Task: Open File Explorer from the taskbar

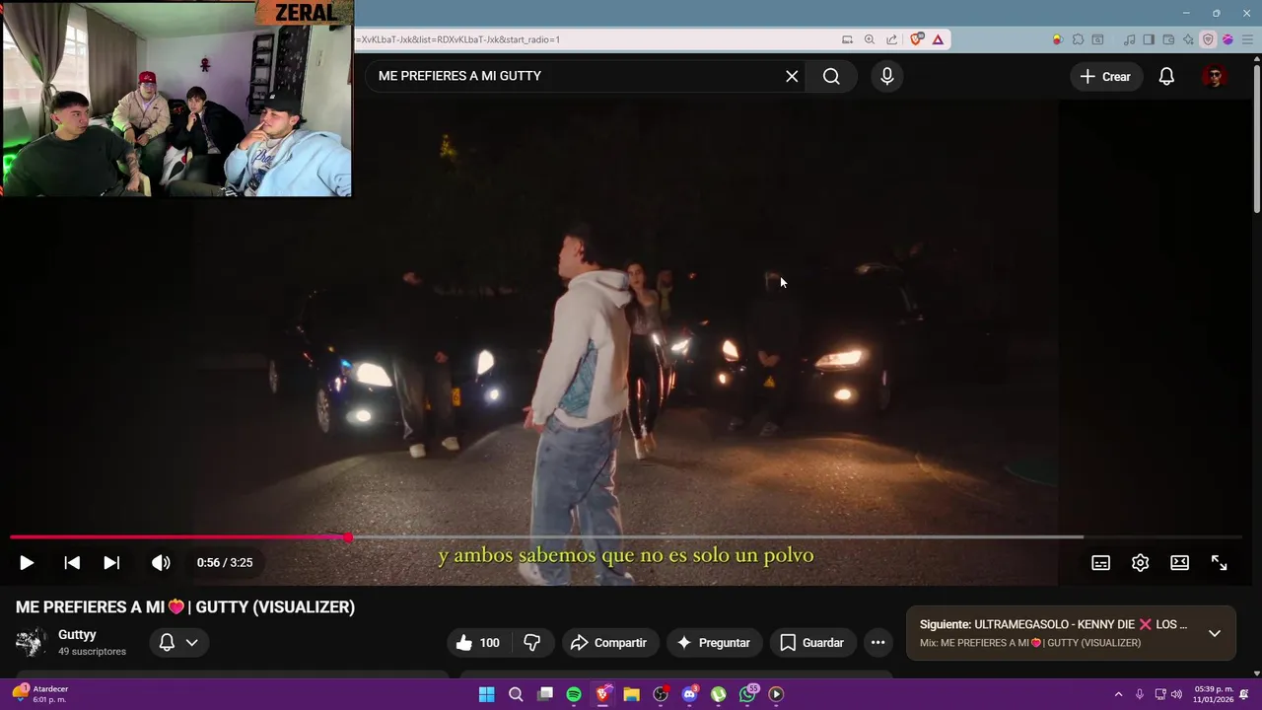Action: coord(632,694)
